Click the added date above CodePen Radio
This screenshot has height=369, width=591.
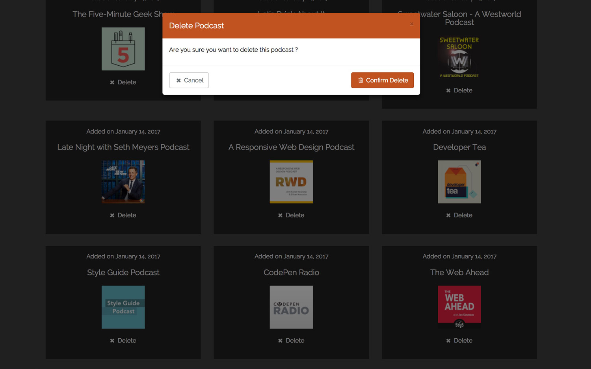coord(291,256)
